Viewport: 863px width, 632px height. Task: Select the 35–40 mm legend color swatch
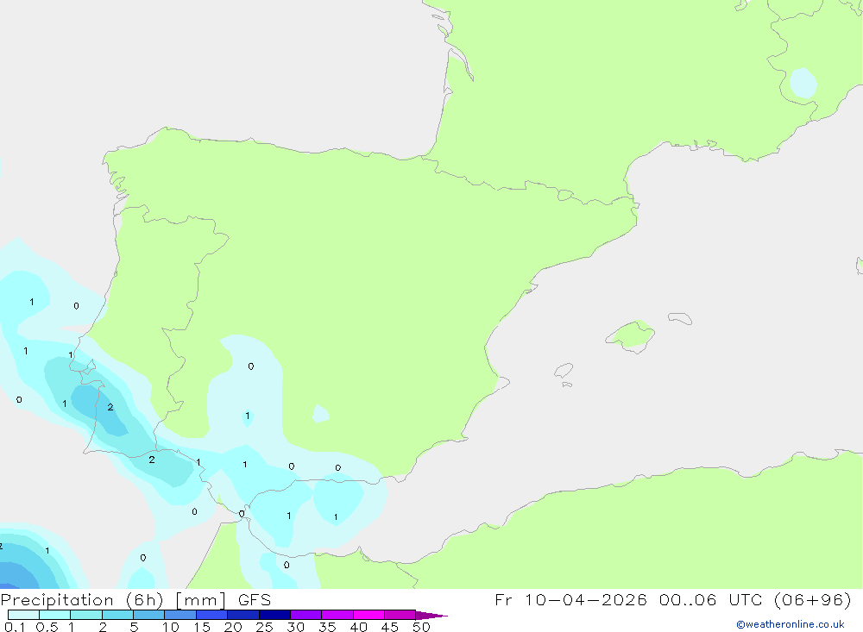coord(337,615)
